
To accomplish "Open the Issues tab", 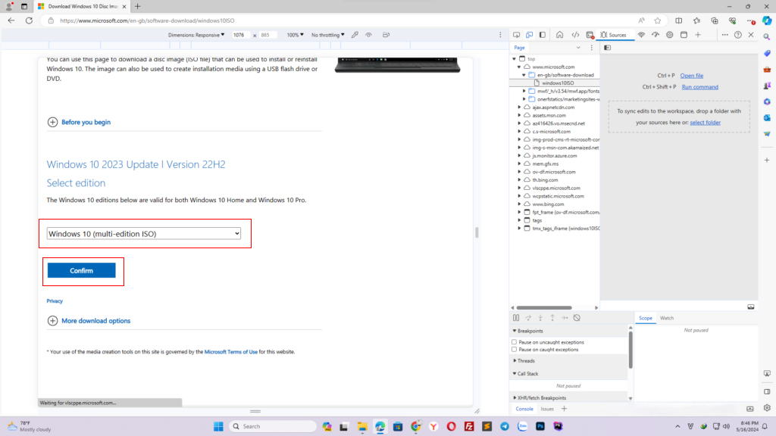I will pyautogui.click(x=547, y=408).
